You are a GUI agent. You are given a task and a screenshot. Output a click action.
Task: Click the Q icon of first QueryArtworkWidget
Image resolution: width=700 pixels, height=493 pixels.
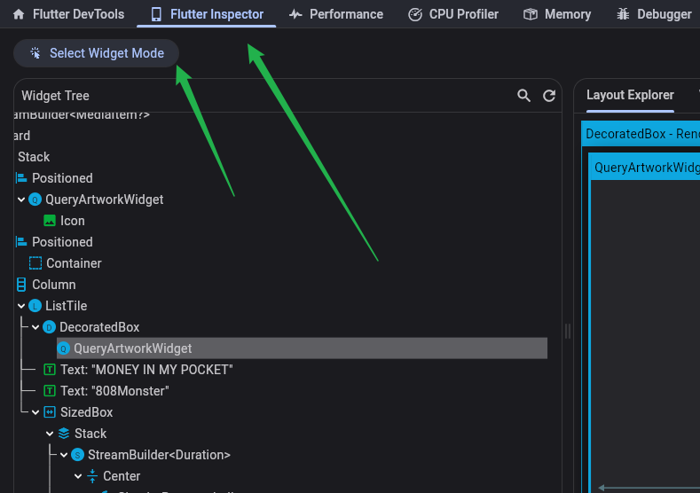[x=35, y=200]
